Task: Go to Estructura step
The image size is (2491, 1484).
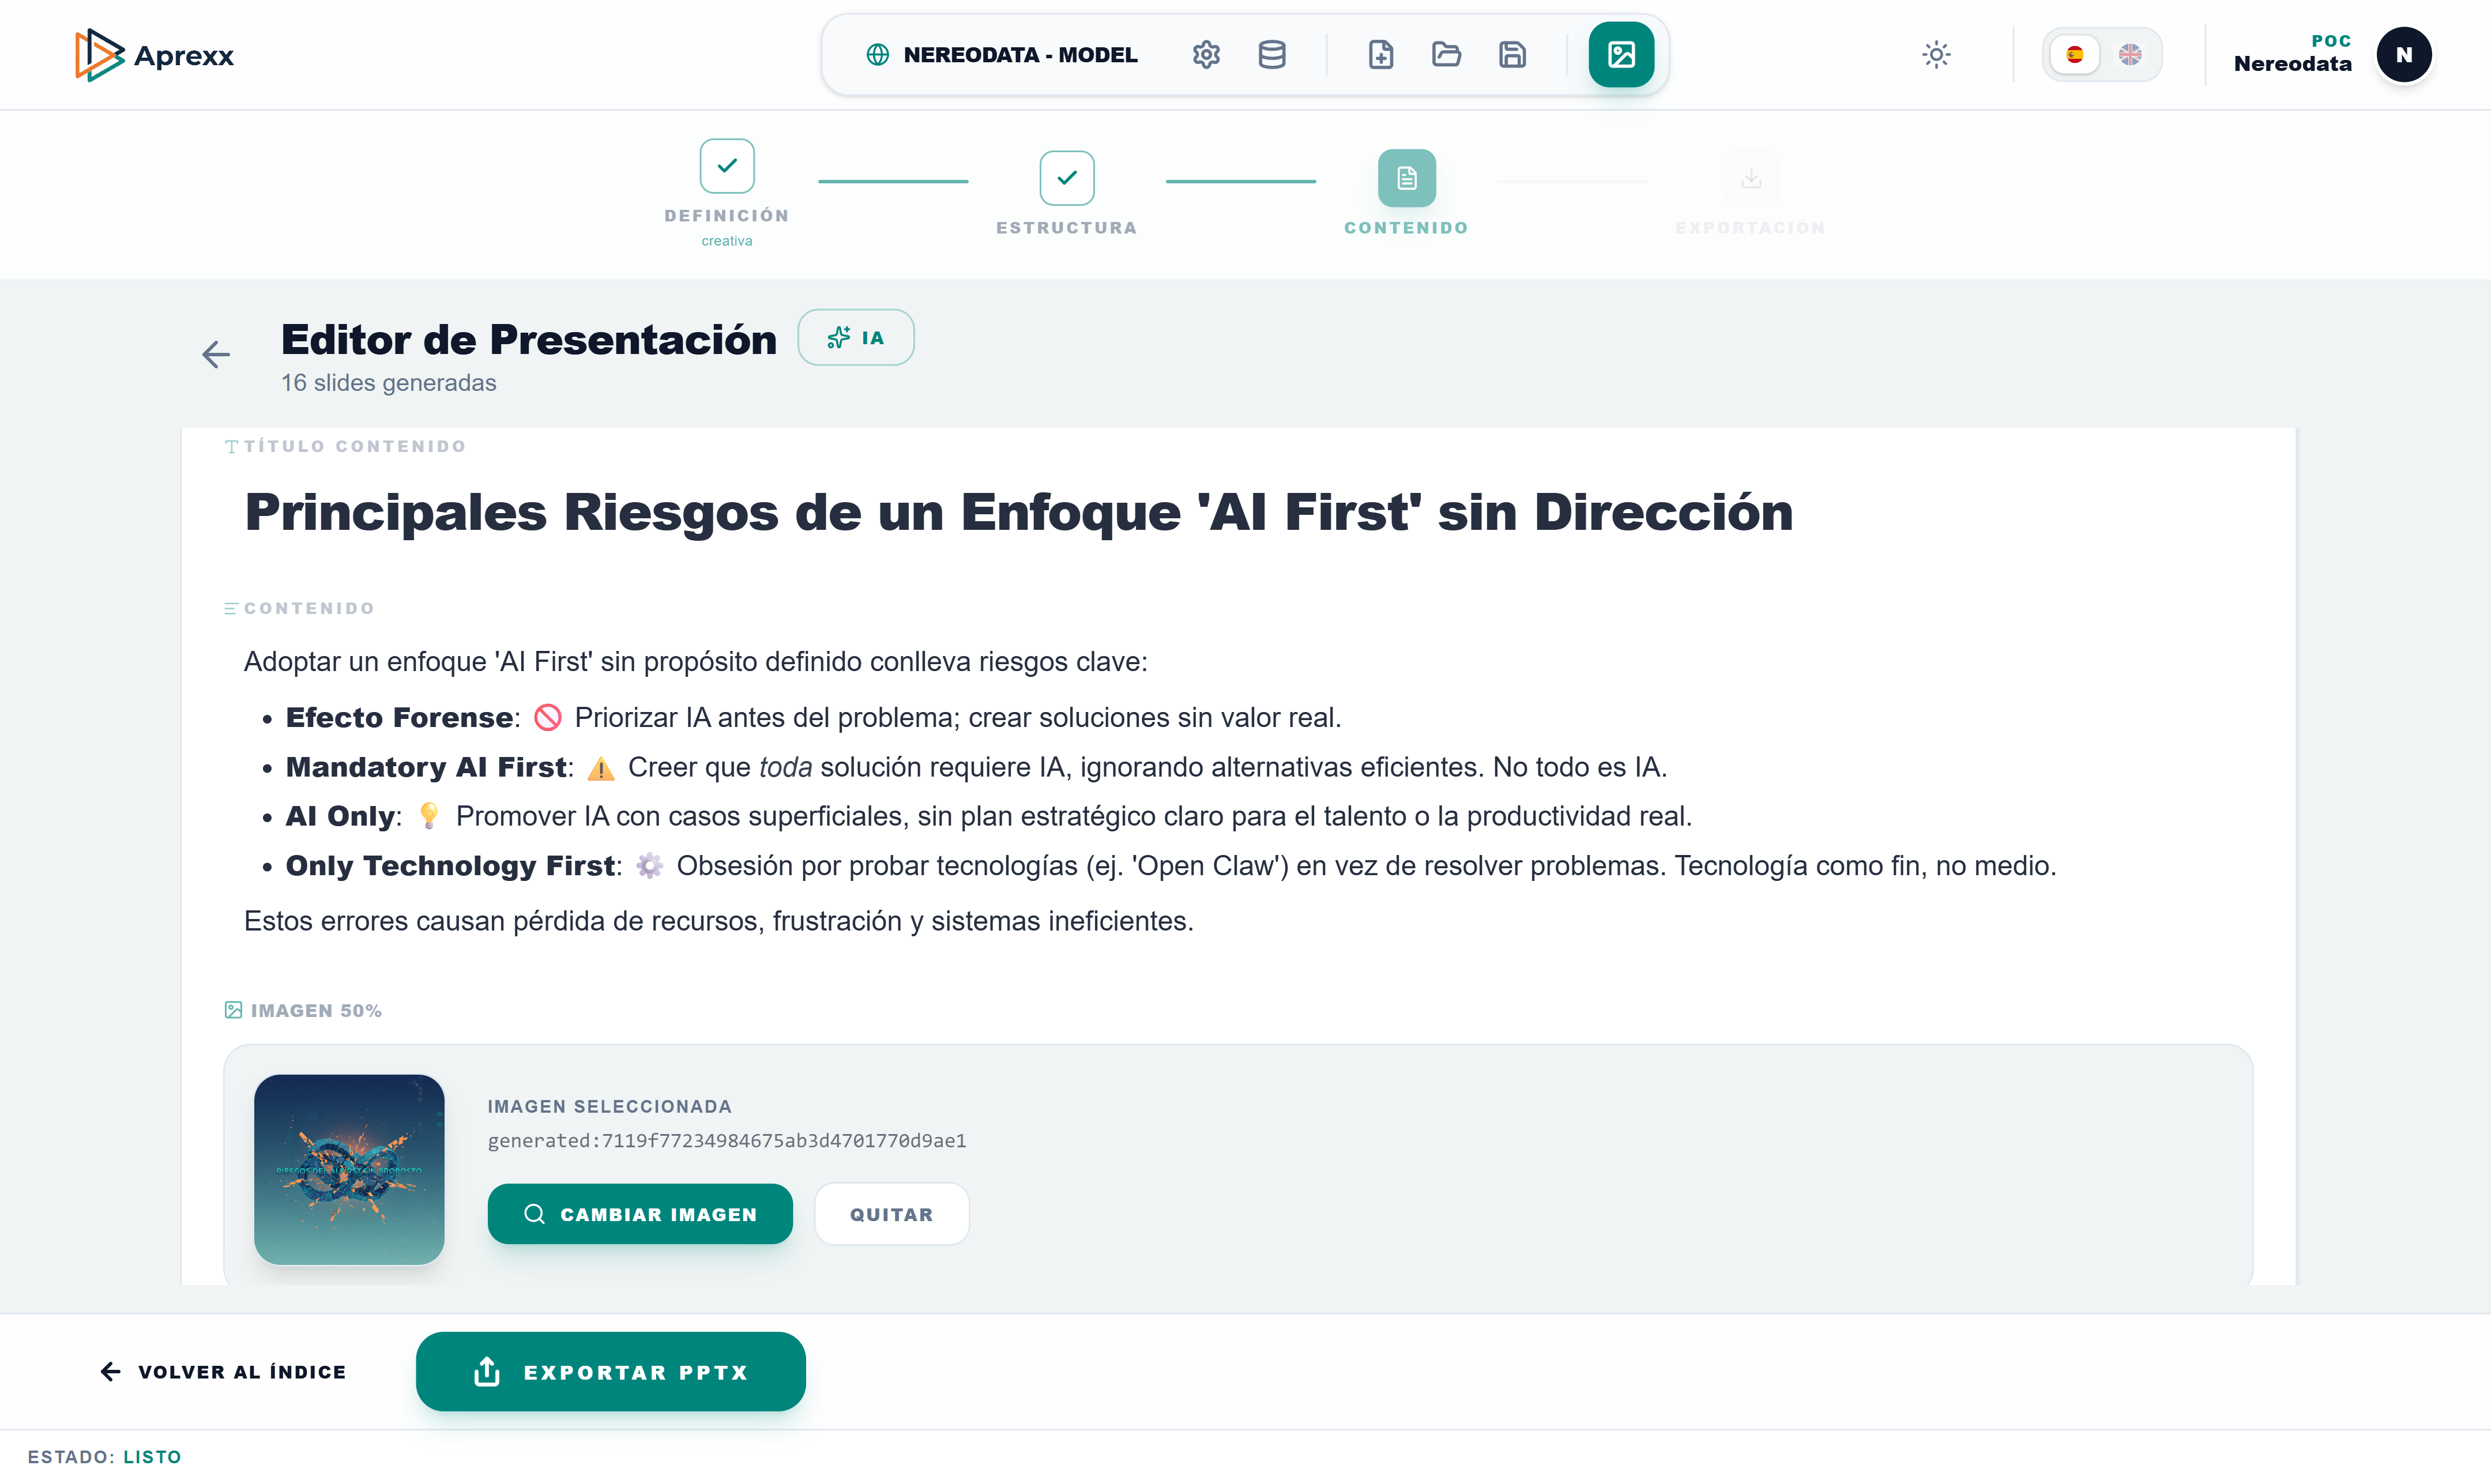Action: pos(1067,193)
